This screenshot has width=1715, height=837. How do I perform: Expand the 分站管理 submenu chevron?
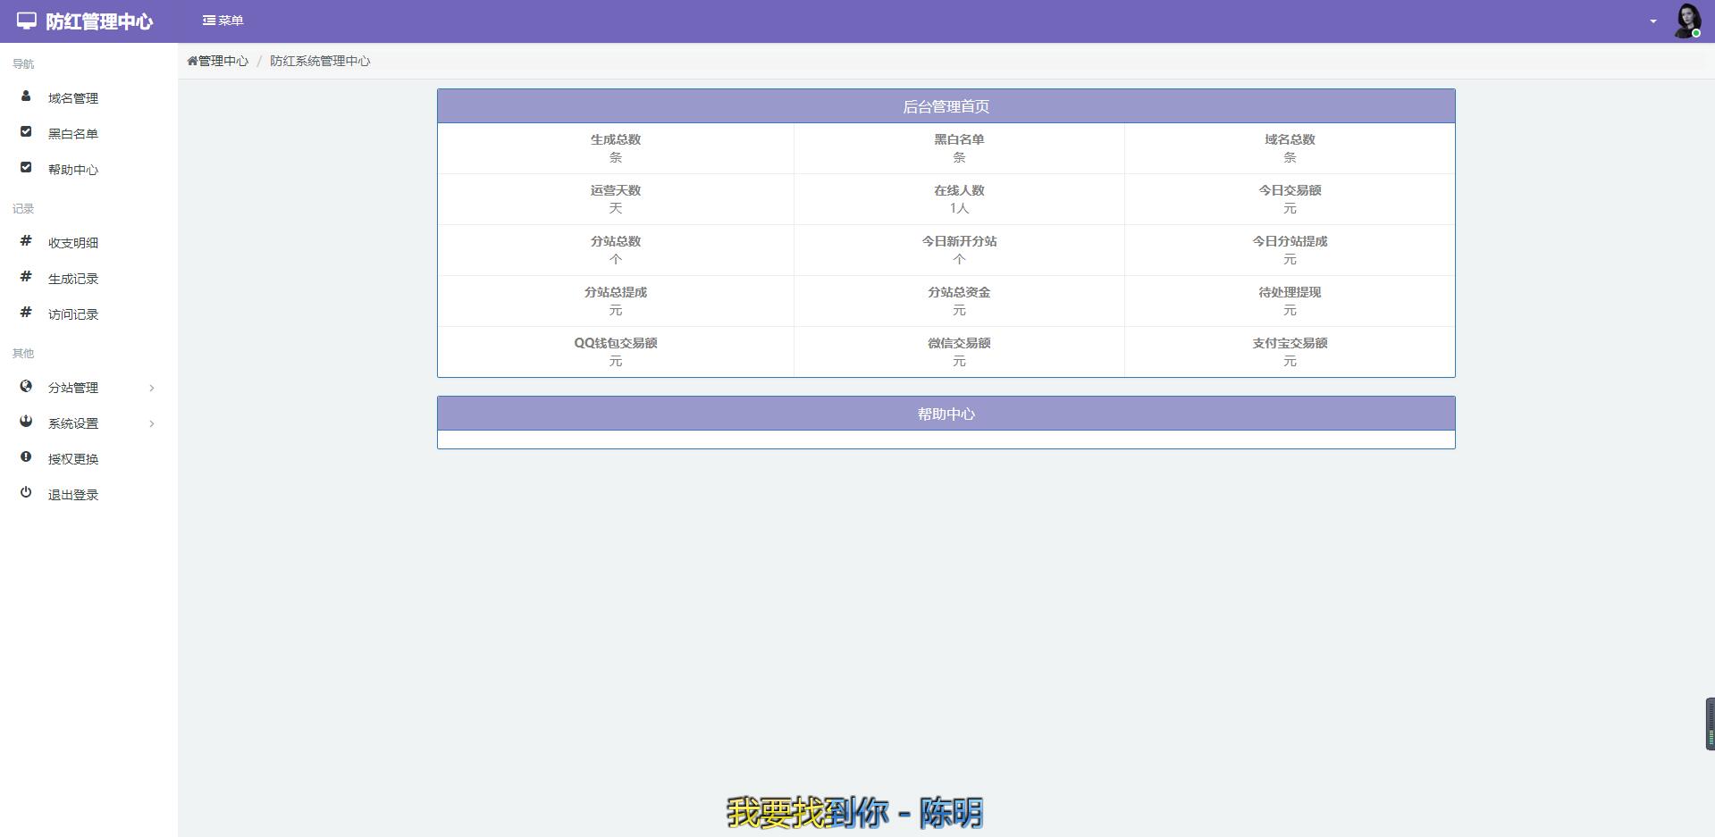coord(152,388)
